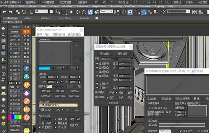This screenshot has width=209, height=133.
Task: Activate the Select and Link chain icon
Action: click(x=18, y=12)
